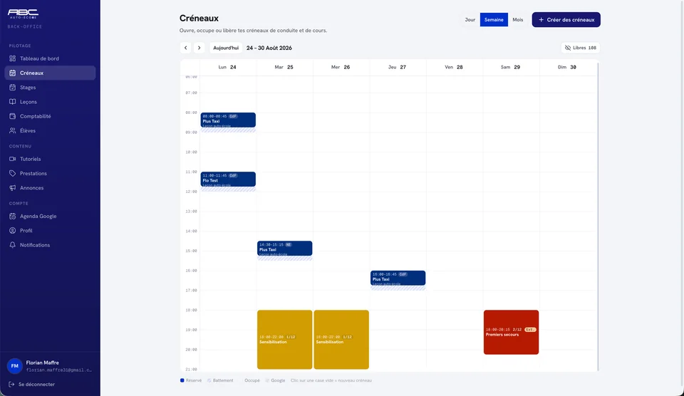The image size is (684, 396).
Task: Click the Tableau de bord grid icon
Action: click(13, 58)
